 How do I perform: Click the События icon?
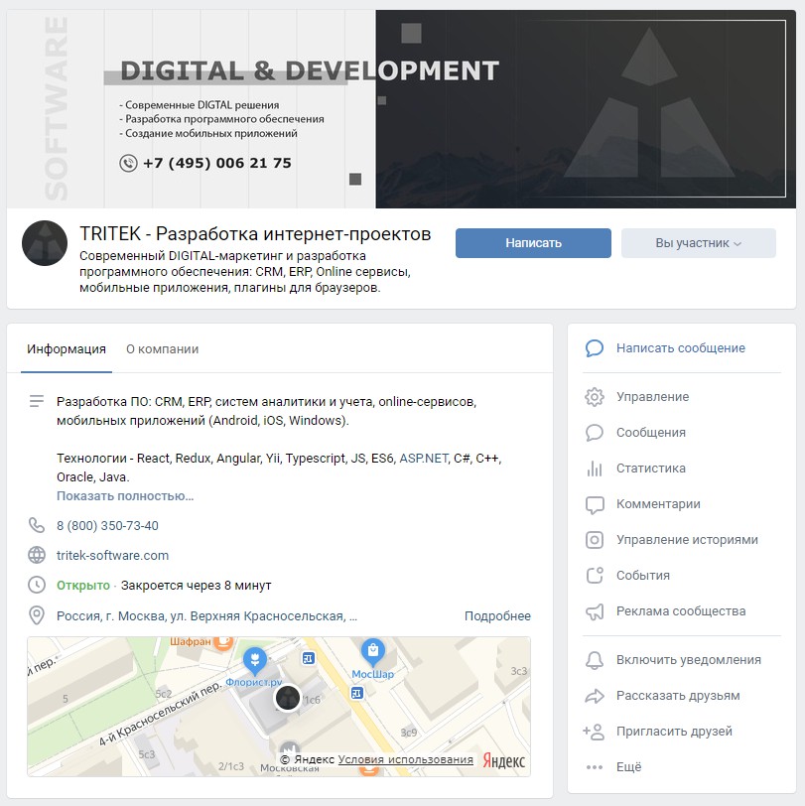595,575
